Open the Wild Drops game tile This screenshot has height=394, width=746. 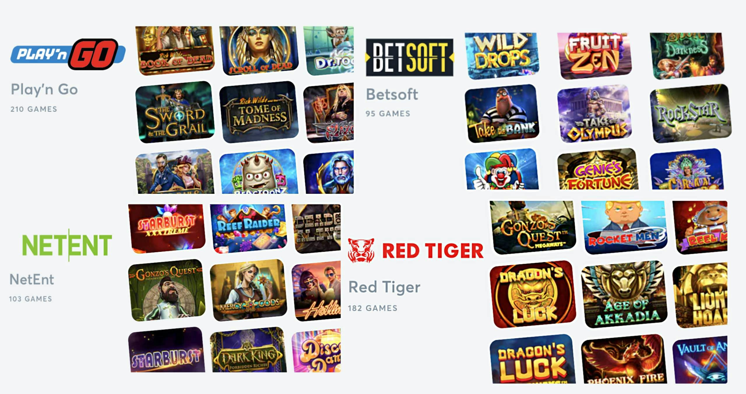tap(502, 56)
